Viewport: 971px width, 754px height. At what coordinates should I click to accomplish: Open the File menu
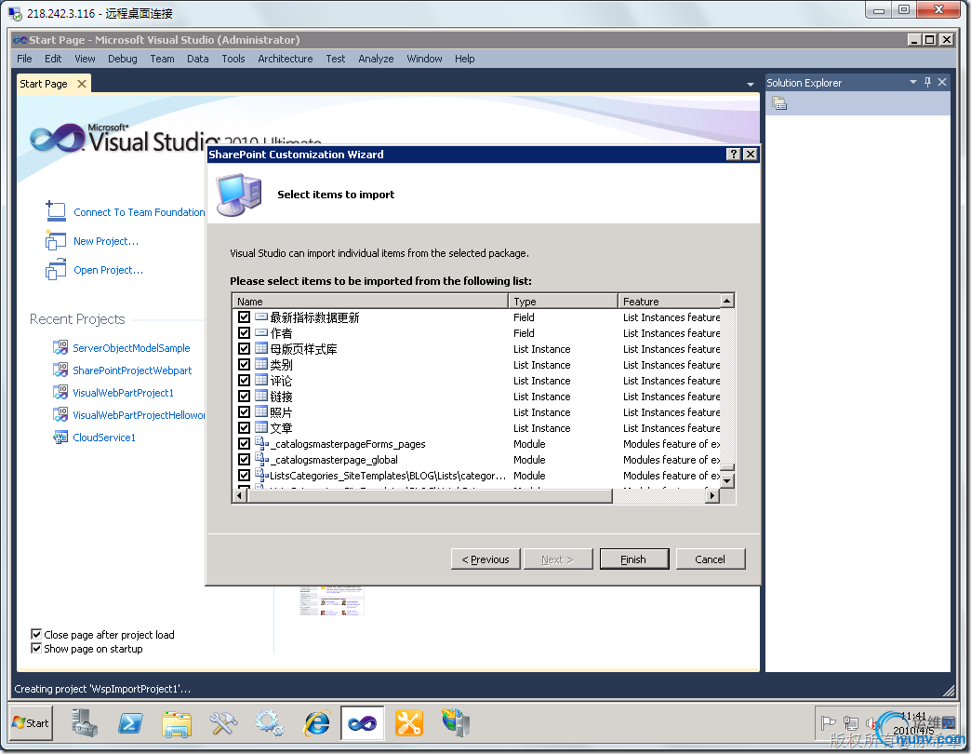click(24, 59)
